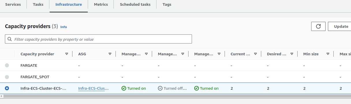The height and width of the screenshot is (104, 351).
Task: Click sort arrow on Desired size column
Action: 292,54
